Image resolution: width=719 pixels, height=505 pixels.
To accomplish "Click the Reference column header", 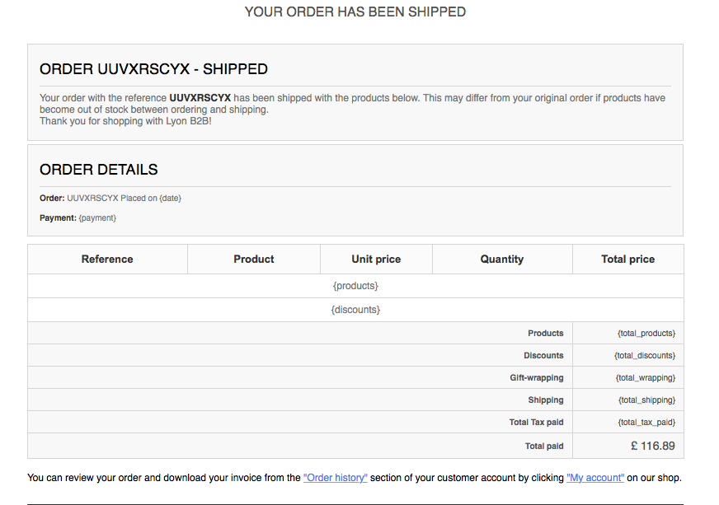I will click(107, 259).
